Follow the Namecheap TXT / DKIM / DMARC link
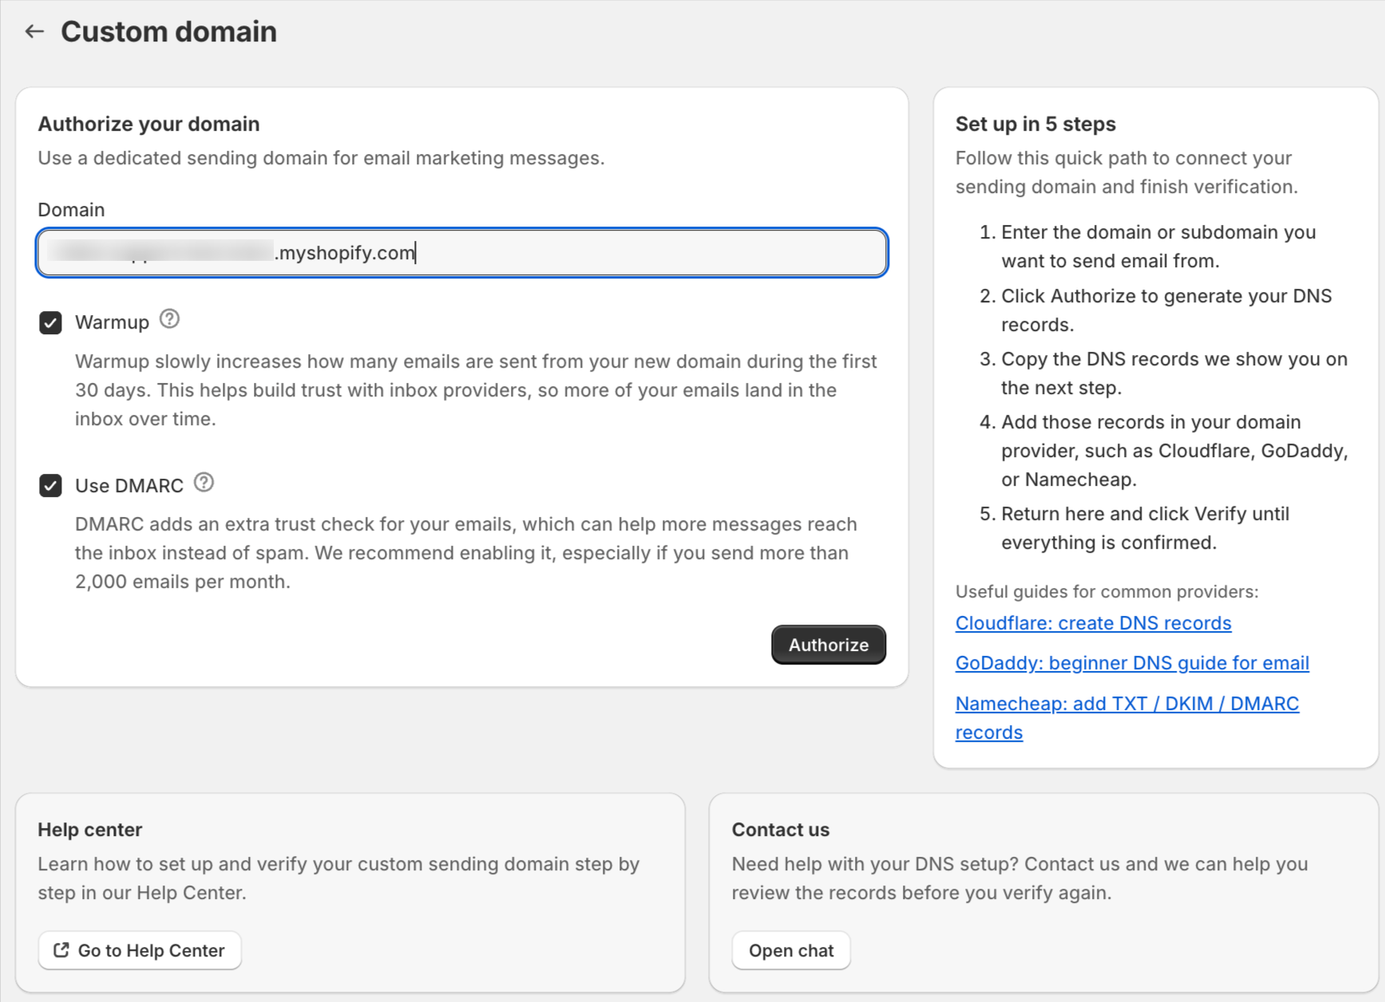1385x1002 pixels. [1126, 704]
